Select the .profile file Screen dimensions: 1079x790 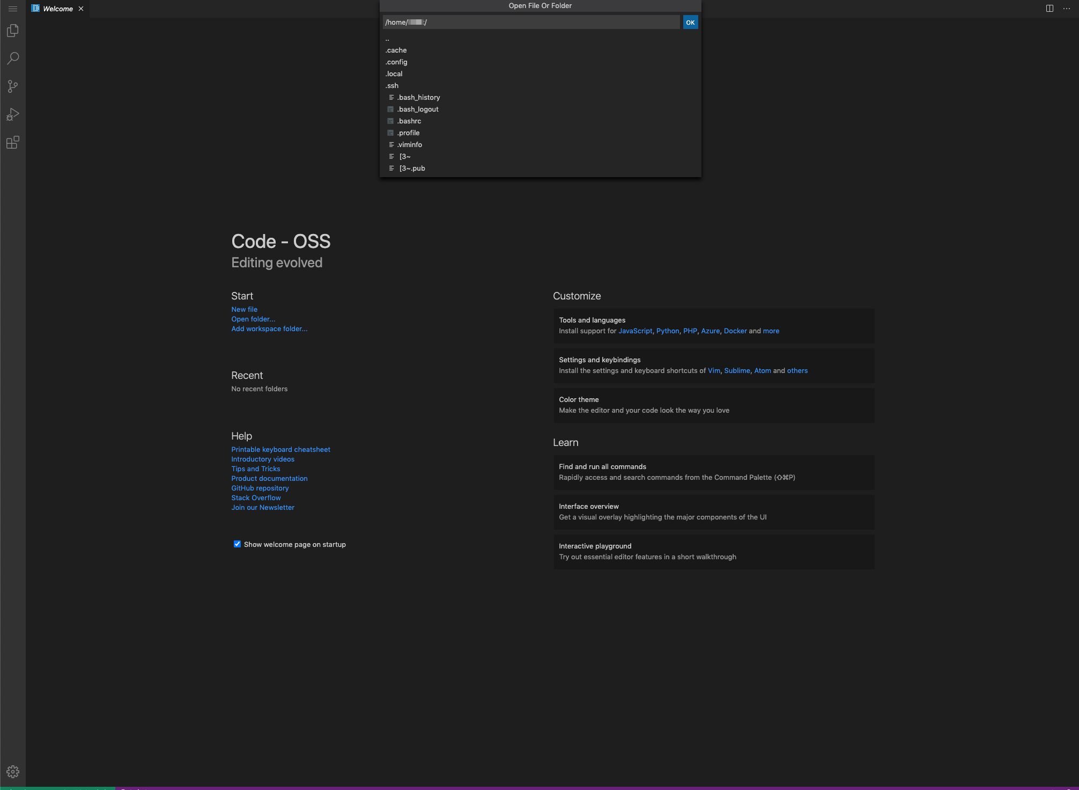(x=540, y=133)
